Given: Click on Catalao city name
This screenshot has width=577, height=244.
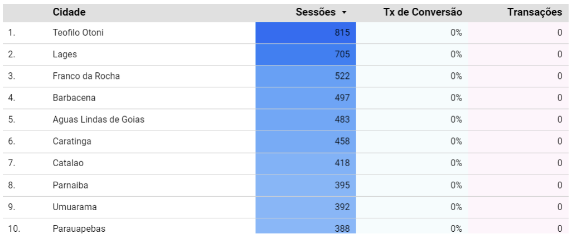Looking at the screenshot, I should tap(68, 163).
